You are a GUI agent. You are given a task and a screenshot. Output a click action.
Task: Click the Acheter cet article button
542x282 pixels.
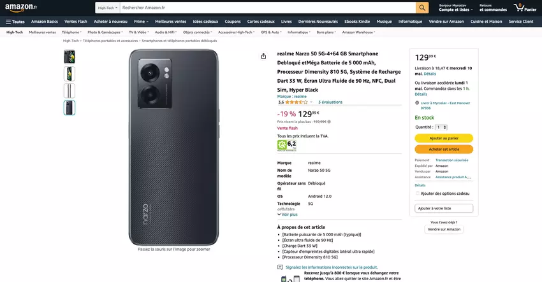point(444,149)
